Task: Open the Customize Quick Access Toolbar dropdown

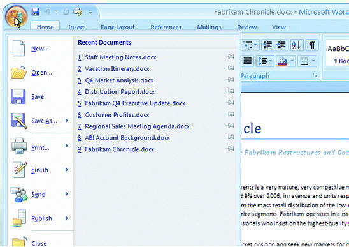Action: 90,12
